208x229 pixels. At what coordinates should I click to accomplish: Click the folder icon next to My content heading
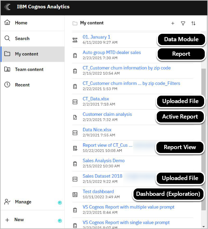point(75,23)
